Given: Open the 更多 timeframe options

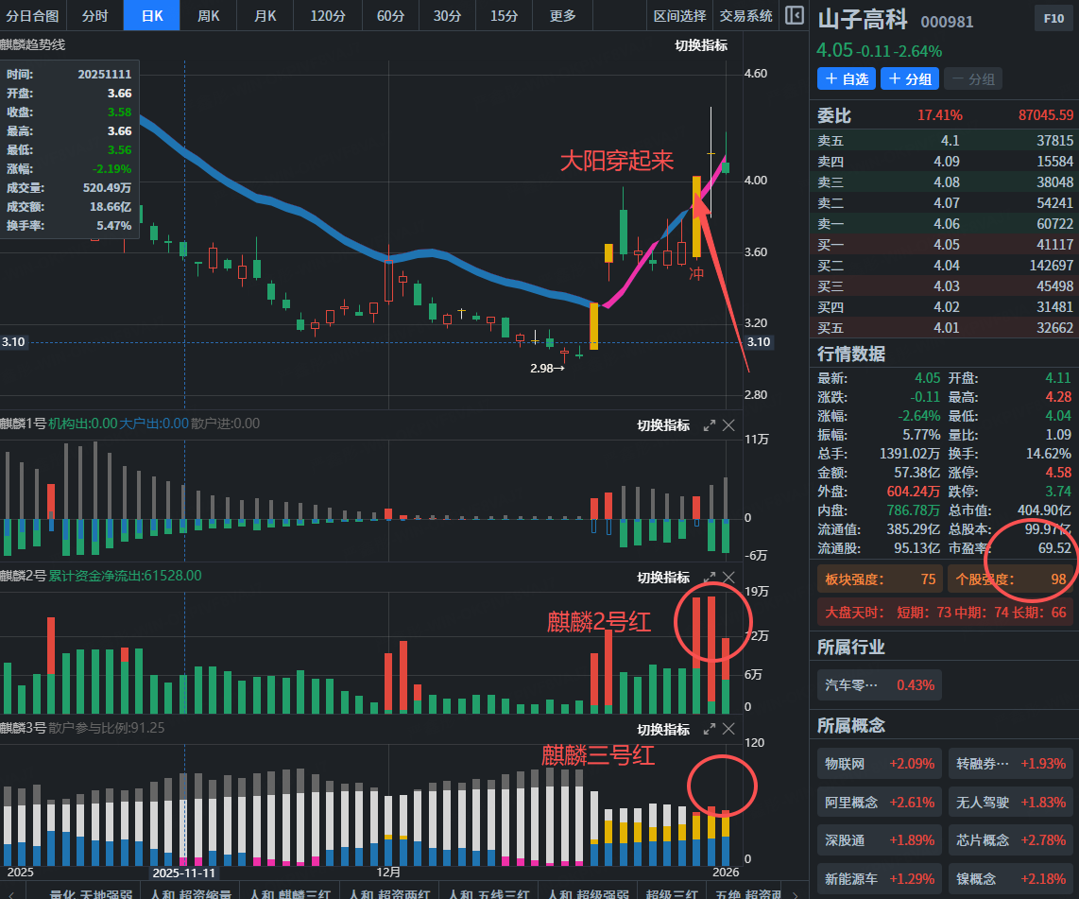Looking at the screenshot, I should (562, 16).
